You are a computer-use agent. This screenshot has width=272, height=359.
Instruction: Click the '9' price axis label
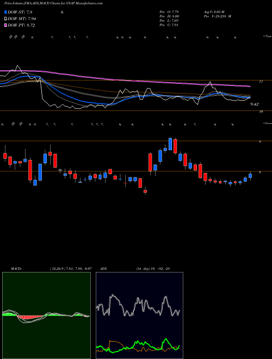(x=260, y=142)
